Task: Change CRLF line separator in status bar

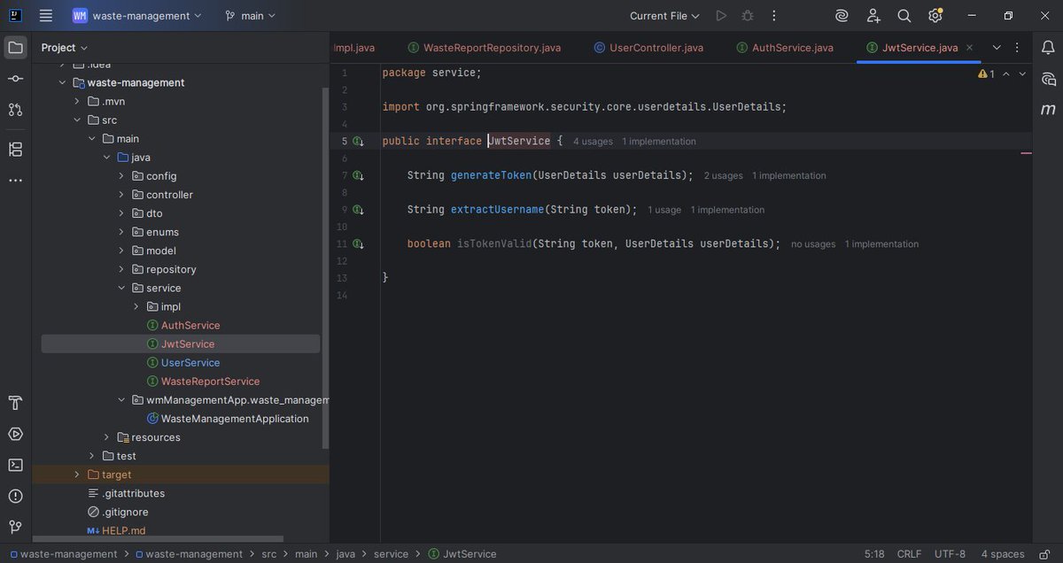Action: pyautogui.click(x=909, y=554)
